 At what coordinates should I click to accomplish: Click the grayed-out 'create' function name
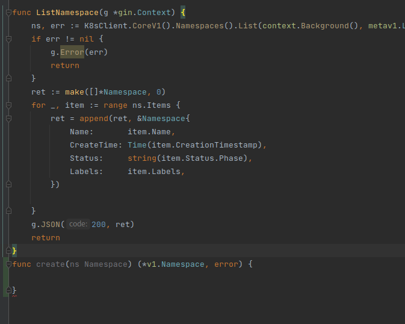tap(51, 264)
